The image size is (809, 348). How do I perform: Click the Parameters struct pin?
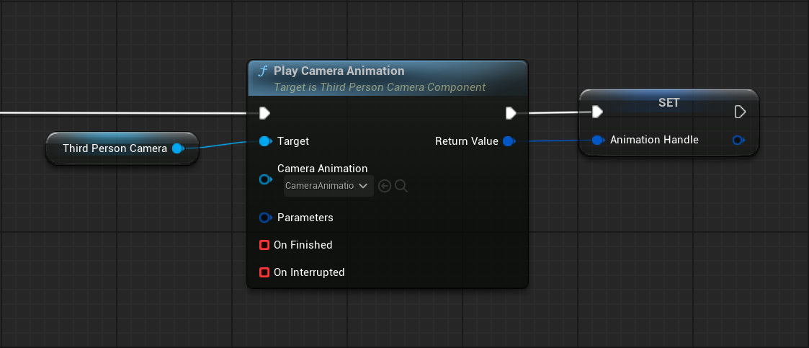[264, 218]
